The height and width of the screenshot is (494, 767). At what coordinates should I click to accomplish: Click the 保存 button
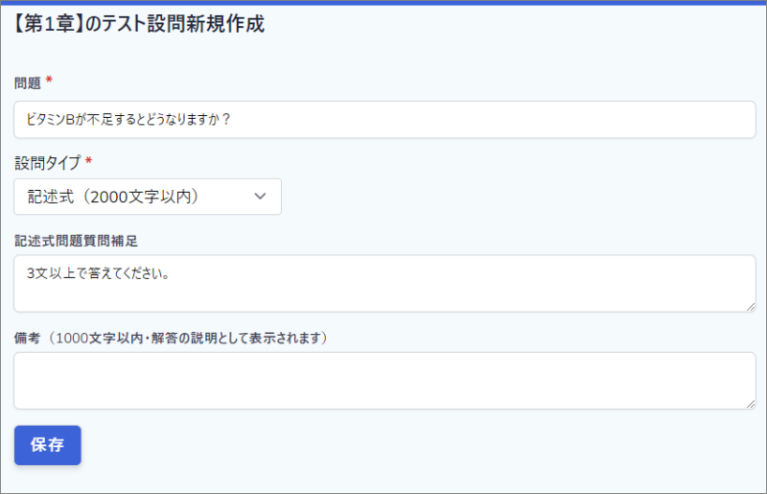click(x=47, y=444)
